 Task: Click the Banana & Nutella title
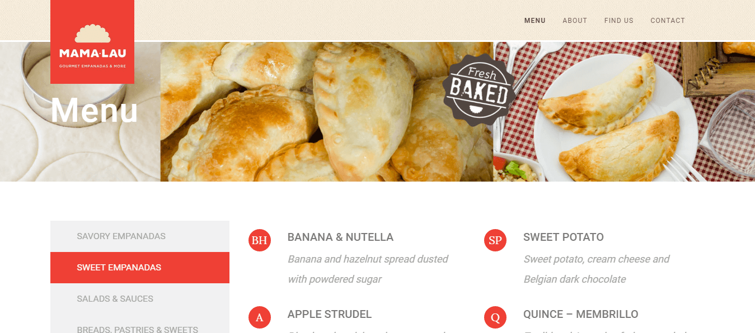(340, 237)
